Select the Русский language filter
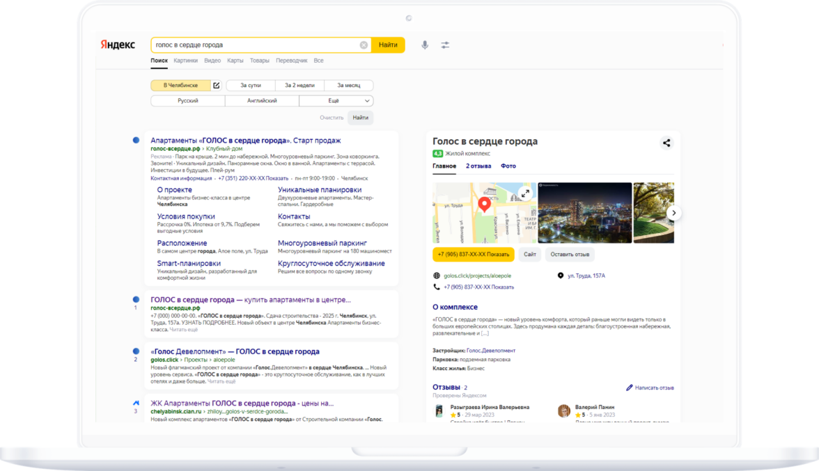Image resolution: width=819 pixels, height=471 pixels. pyautogui.click(x=187, y=101)
